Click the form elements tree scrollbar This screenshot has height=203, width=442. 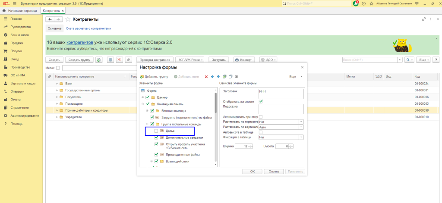pos(216,103)
